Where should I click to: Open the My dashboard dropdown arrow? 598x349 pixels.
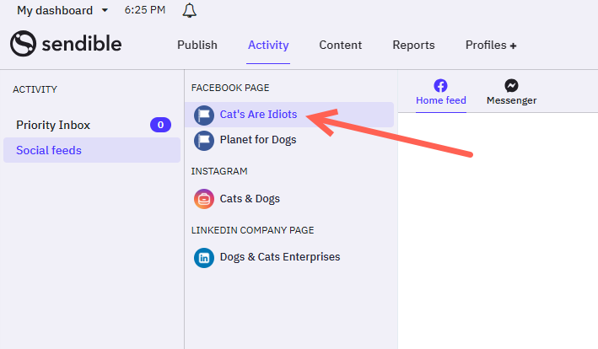click(105, 10)
